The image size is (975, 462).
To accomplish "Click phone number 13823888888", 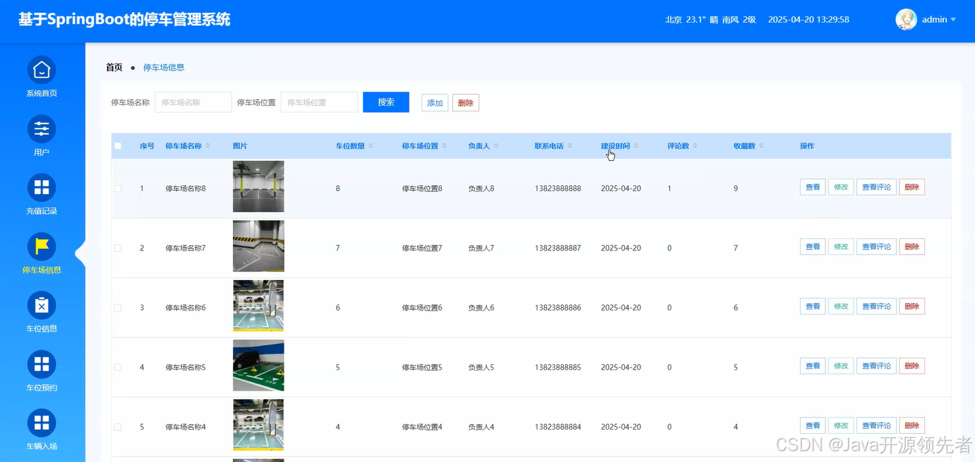I will (x=558, y=189).
